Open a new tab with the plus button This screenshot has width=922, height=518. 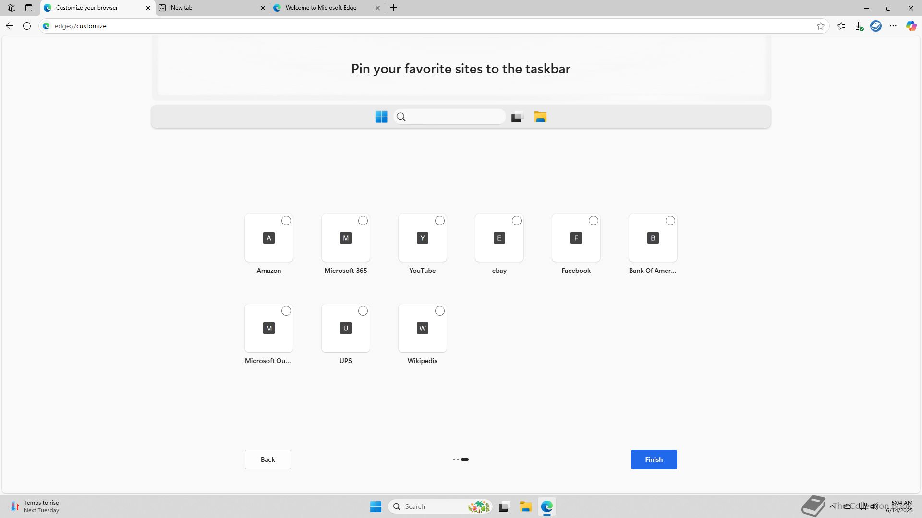point(394,8)
